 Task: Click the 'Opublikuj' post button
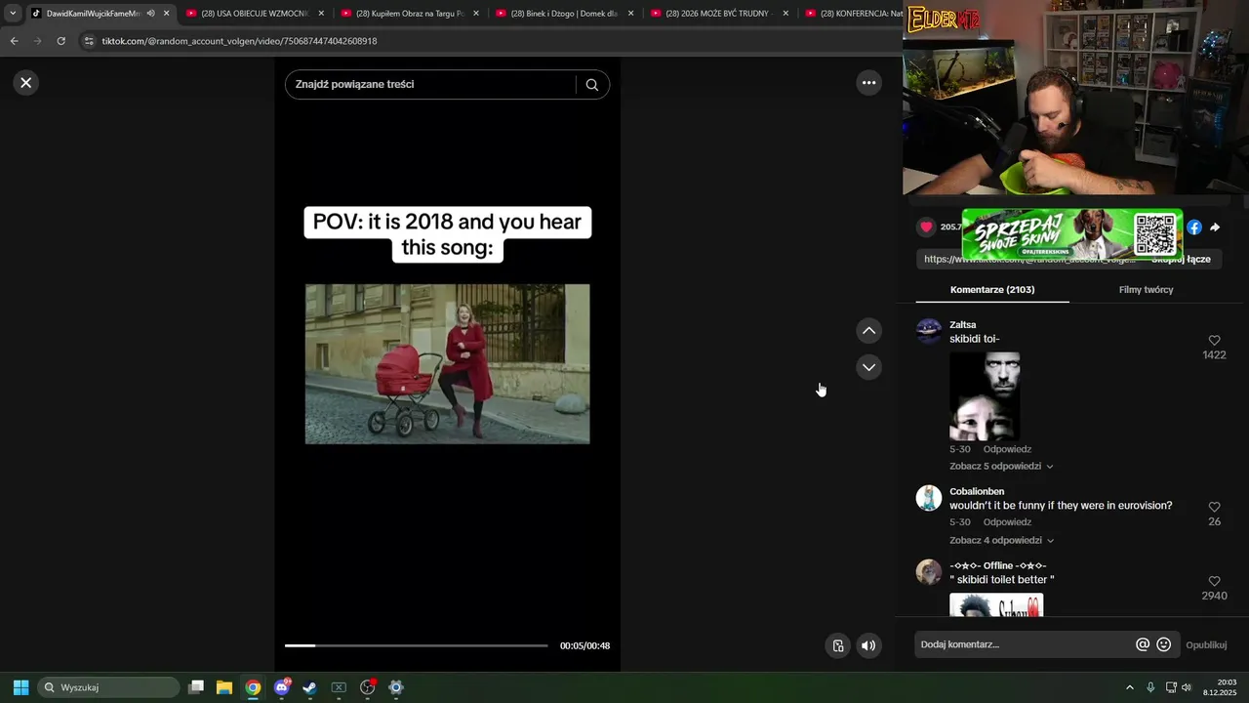[x=1206, y=645]
